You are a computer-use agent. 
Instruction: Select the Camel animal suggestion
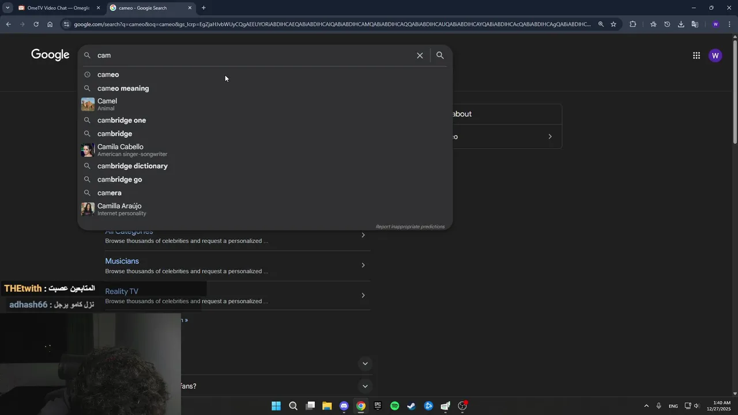[265, 104]
